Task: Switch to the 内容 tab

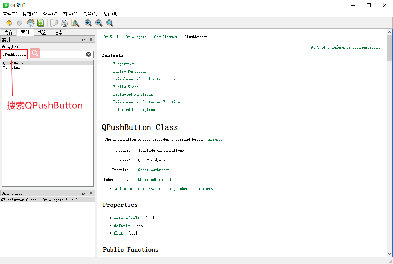Action: (9, 33)
